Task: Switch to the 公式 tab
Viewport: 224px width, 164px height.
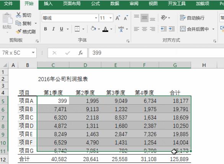Action: click(x=96, y=3)
